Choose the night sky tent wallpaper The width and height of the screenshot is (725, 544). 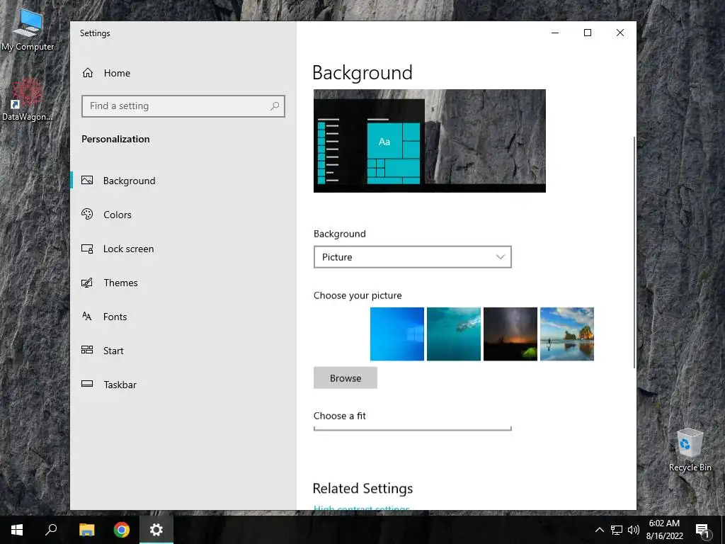510,334
